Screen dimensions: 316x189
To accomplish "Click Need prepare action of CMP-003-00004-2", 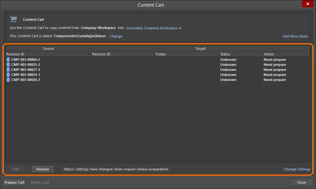I will coord(275,60).
